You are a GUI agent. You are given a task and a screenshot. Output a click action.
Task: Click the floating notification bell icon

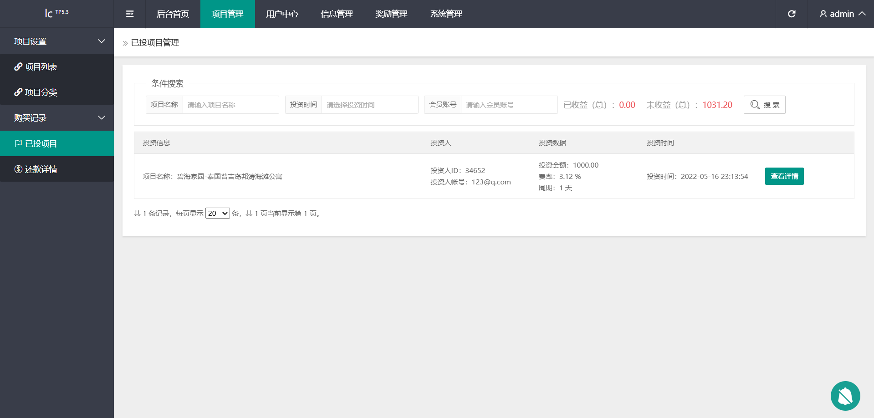[845, 396]
